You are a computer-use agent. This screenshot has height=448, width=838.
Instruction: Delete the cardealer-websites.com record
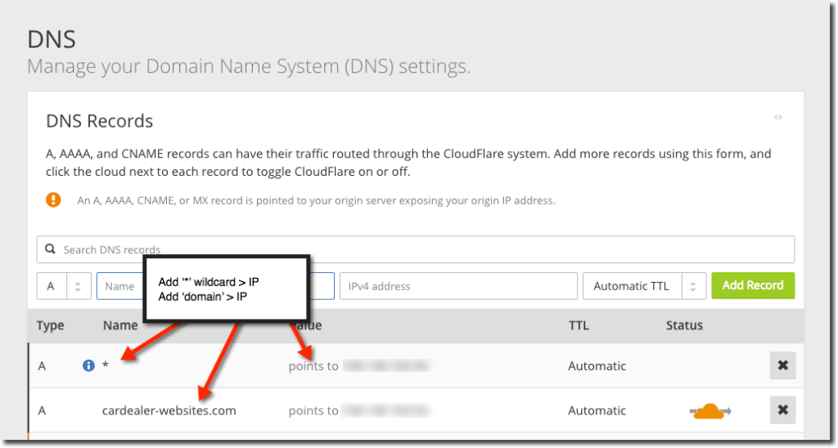coord(782,410)
